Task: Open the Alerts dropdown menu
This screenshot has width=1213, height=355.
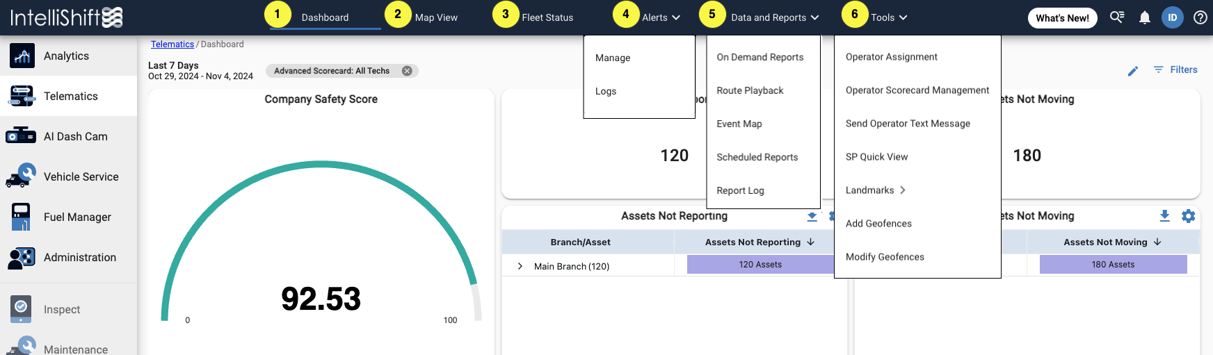Action: point(661,17)
